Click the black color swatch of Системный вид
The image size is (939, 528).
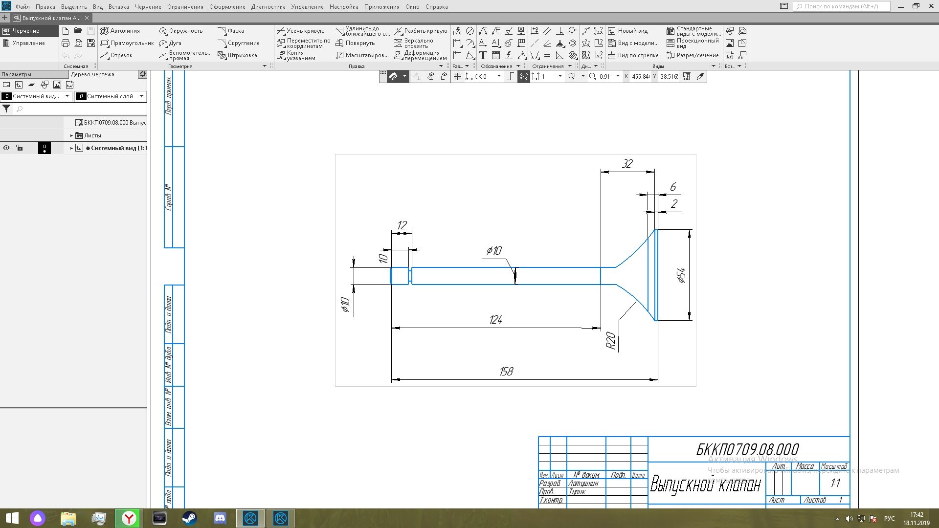[45, 148]
